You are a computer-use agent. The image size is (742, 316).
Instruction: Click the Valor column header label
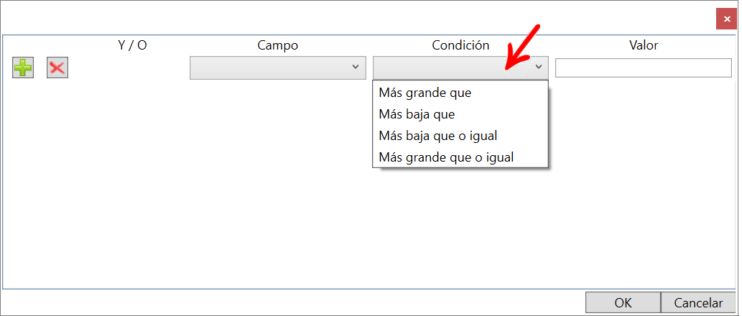coord(644,45)
